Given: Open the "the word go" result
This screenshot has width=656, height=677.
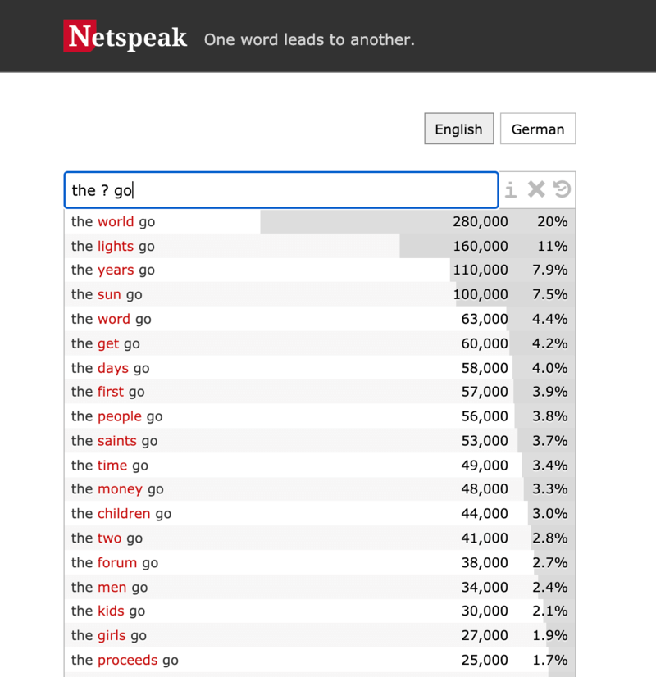Looking at the screenshot, I should pos(112,319).
